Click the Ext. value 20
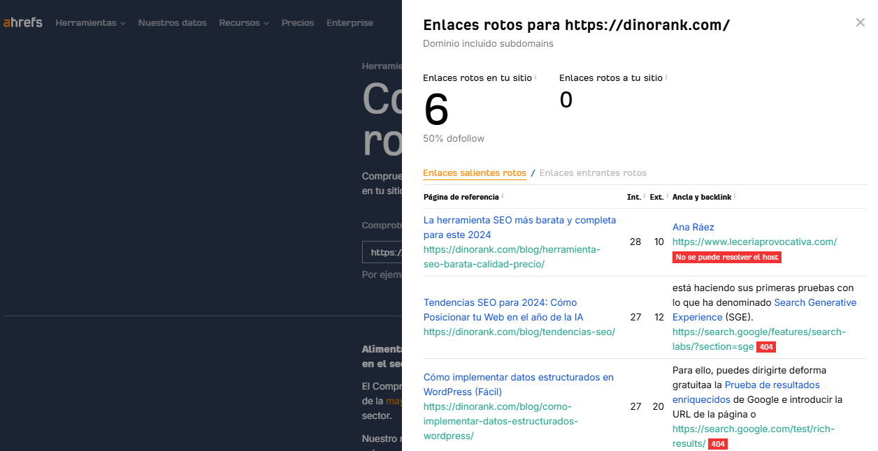Image resolution: width=878 pixels, height=451 pixels. click(658, 406)
